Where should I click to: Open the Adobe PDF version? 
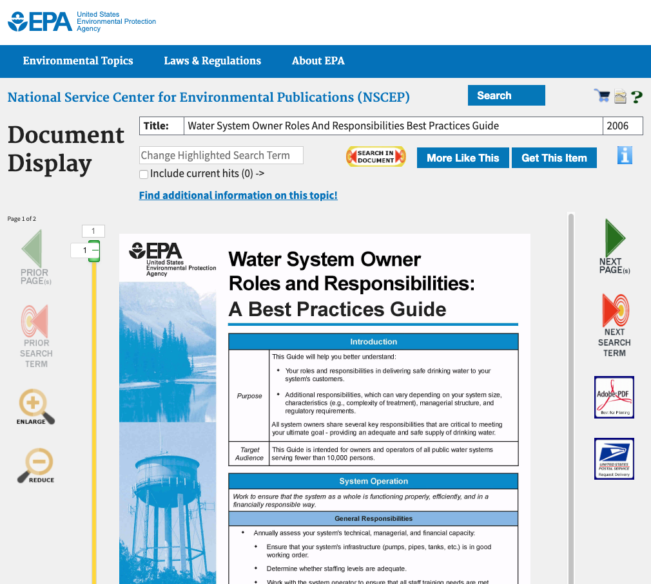click(614, 397)
